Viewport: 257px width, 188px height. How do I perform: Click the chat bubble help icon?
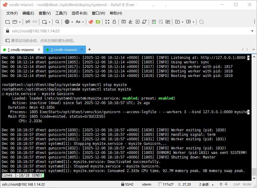click(201, 22)
